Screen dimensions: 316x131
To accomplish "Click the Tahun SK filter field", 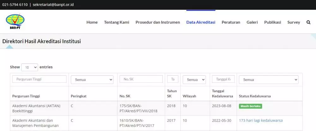I will click(x=173, y=79).
